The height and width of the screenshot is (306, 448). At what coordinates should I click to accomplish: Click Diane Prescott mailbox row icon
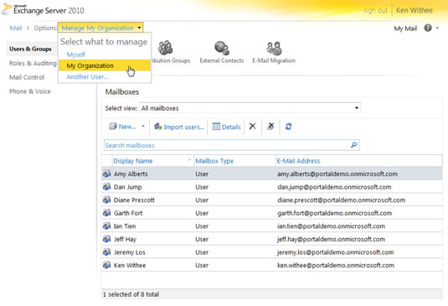(x=106, y=200)
